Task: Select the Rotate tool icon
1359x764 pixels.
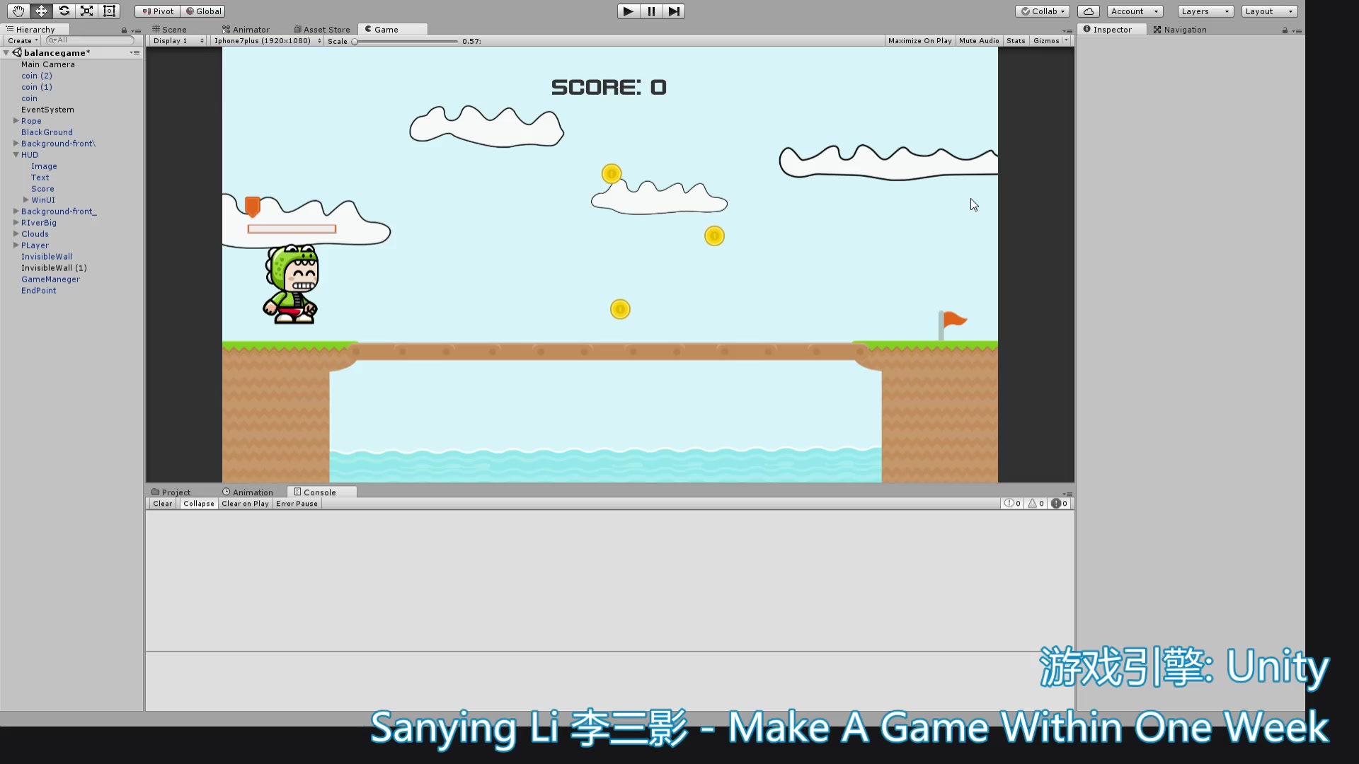Action: click(x=64, y=11)
